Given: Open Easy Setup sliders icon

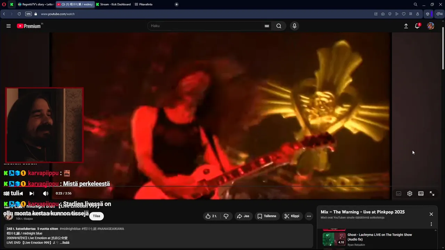Looking at the screenshot, I should click(411, 14).
